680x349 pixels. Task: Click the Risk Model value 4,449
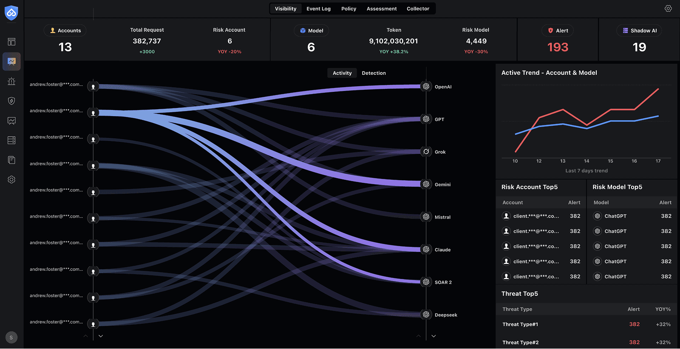click(x=476, y=41)
